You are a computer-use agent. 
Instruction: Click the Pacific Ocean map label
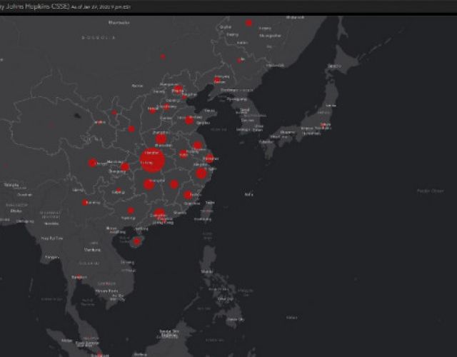point(430,191)
